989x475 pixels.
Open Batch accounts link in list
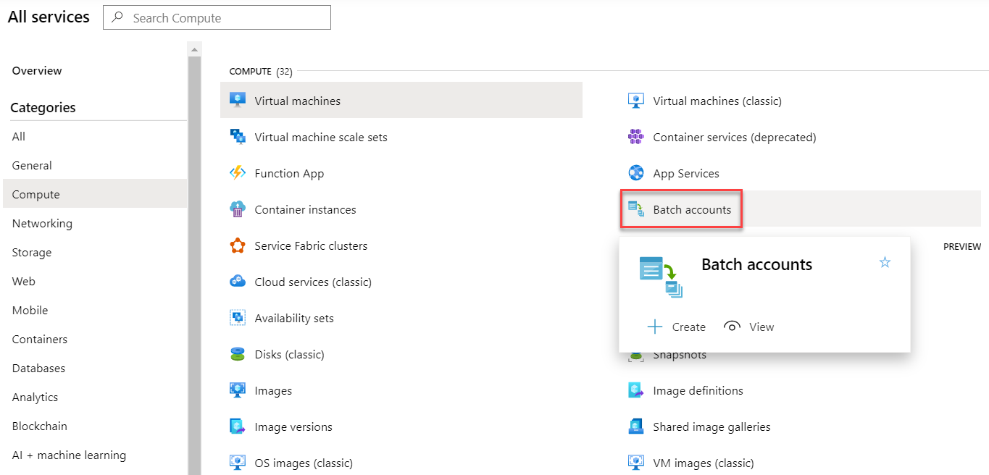tap(692, 209)
